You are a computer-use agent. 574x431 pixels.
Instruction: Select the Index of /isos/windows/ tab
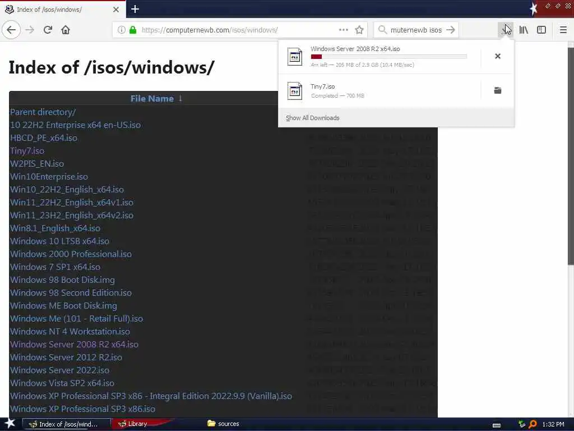click(x=62, y=10)
